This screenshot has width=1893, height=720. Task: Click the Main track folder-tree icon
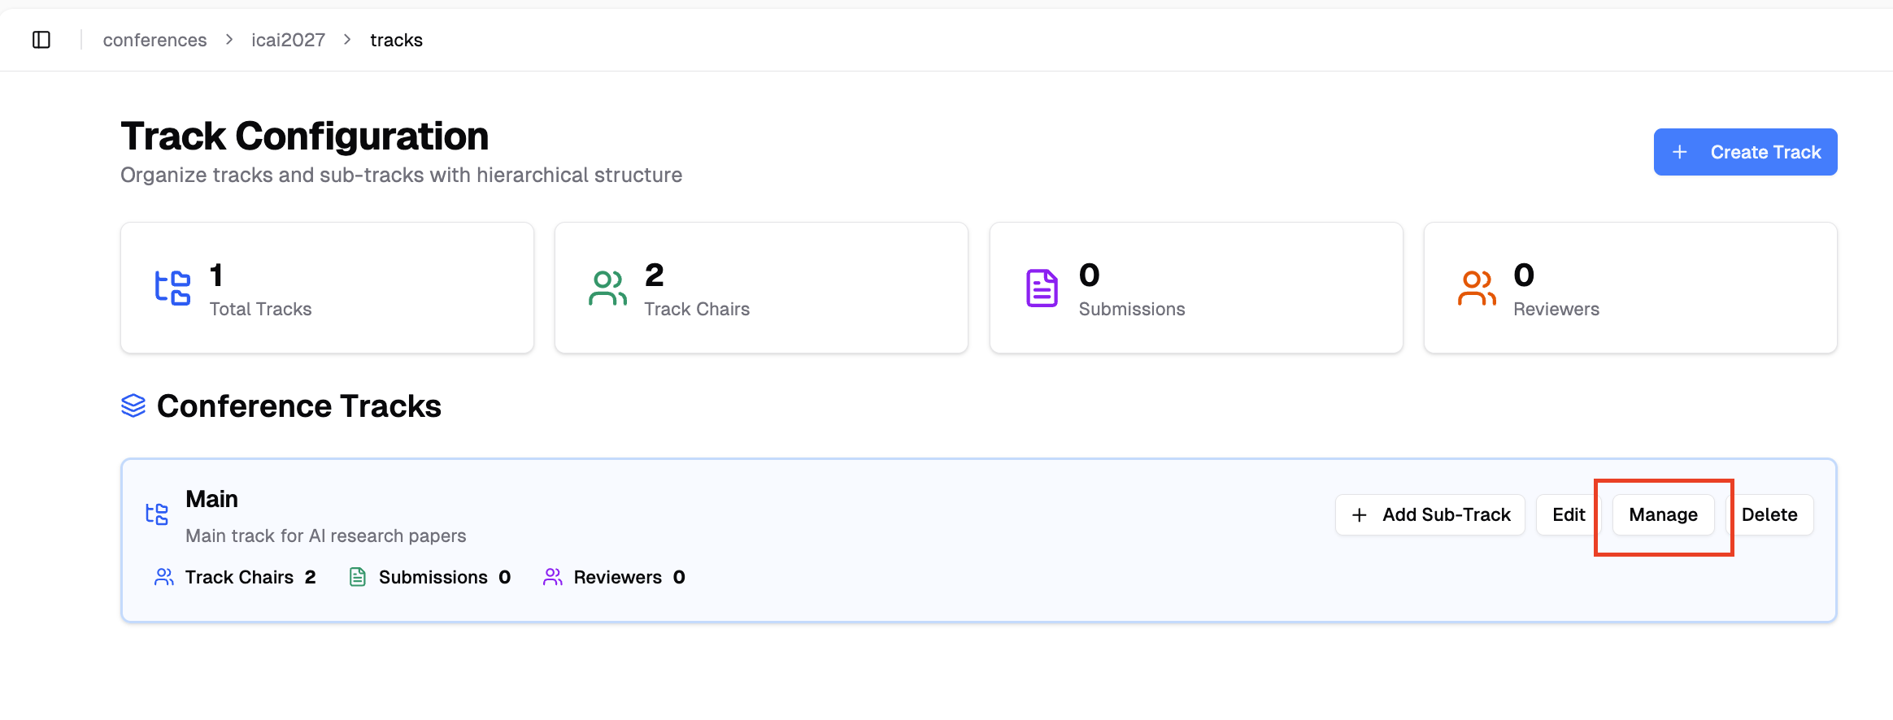[x=157, y=514]
